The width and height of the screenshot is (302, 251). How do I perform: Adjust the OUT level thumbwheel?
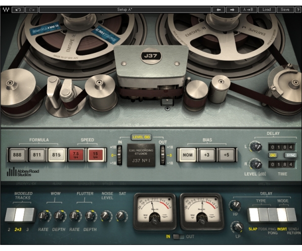tap(163, 155)
